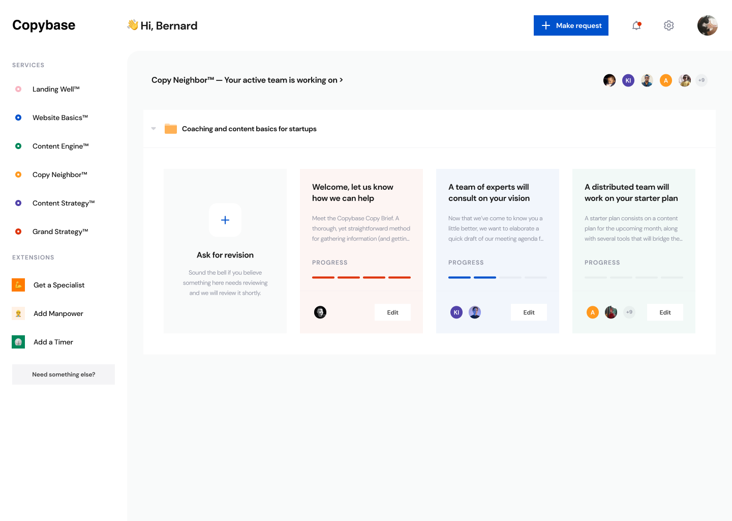Open the Welcome, let us know card title
The width and height of the screenshot is (732, 521).
click(353, 193)
